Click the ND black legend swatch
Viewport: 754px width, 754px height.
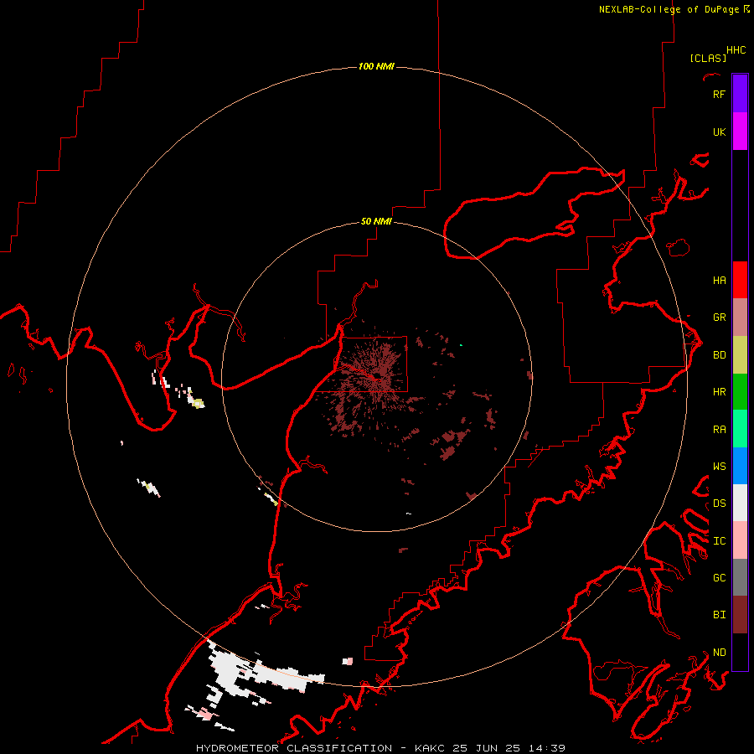click(x=740, y=652)
